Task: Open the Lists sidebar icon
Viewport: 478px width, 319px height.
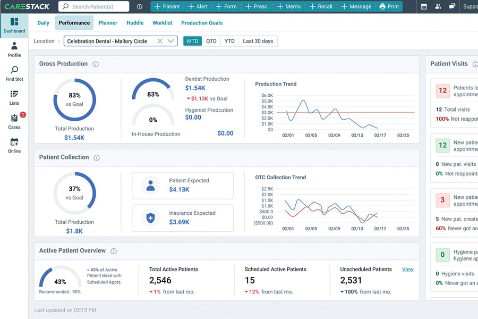Action: pyautogui.click(x=14, y=98)
